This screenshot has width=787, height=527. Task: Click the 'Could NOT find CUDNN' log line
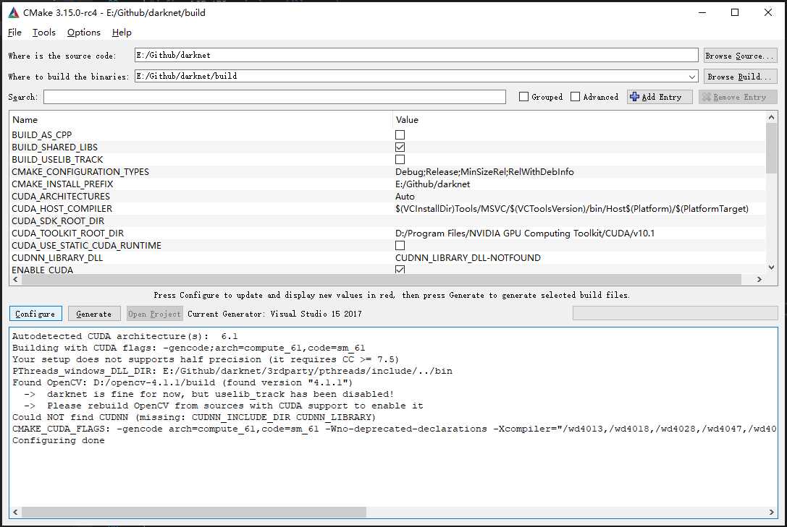click(194, 417)
